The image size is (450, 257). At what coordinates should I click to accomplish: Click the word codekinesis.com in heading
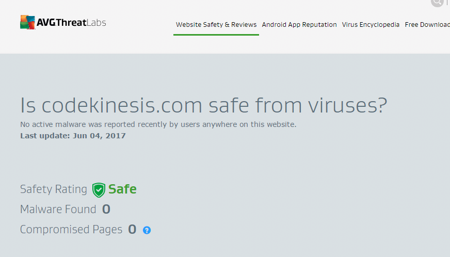pos(122,105)
